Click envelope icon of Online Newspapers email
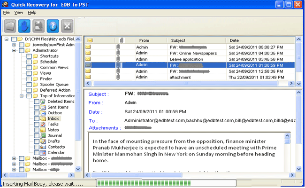The width and height of the screenshot is (305, 188). tap(88, 53)
